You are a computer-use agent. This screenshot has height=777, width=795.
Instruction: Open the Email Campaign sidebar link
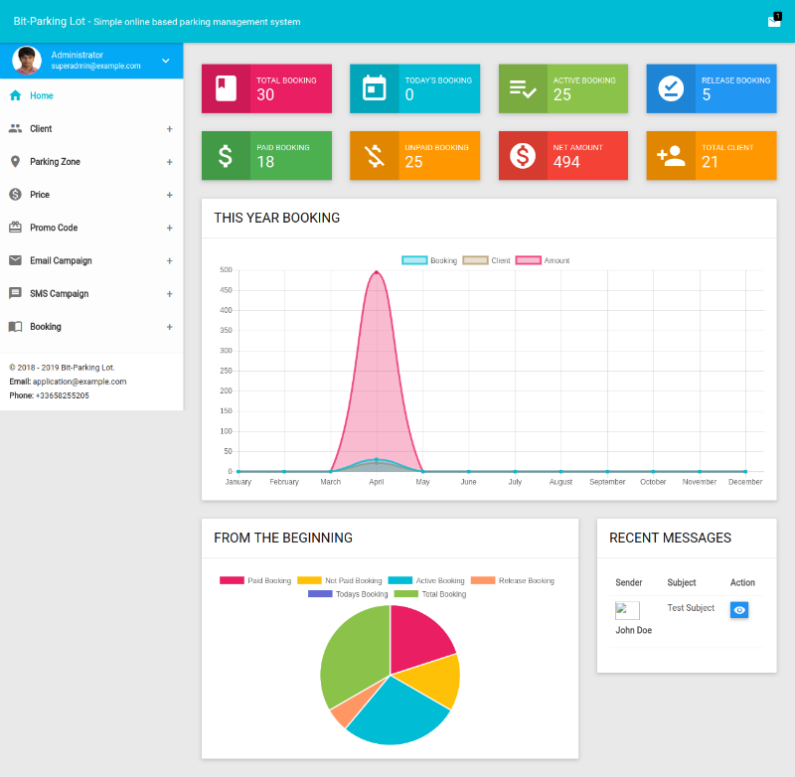pos(61,260)
